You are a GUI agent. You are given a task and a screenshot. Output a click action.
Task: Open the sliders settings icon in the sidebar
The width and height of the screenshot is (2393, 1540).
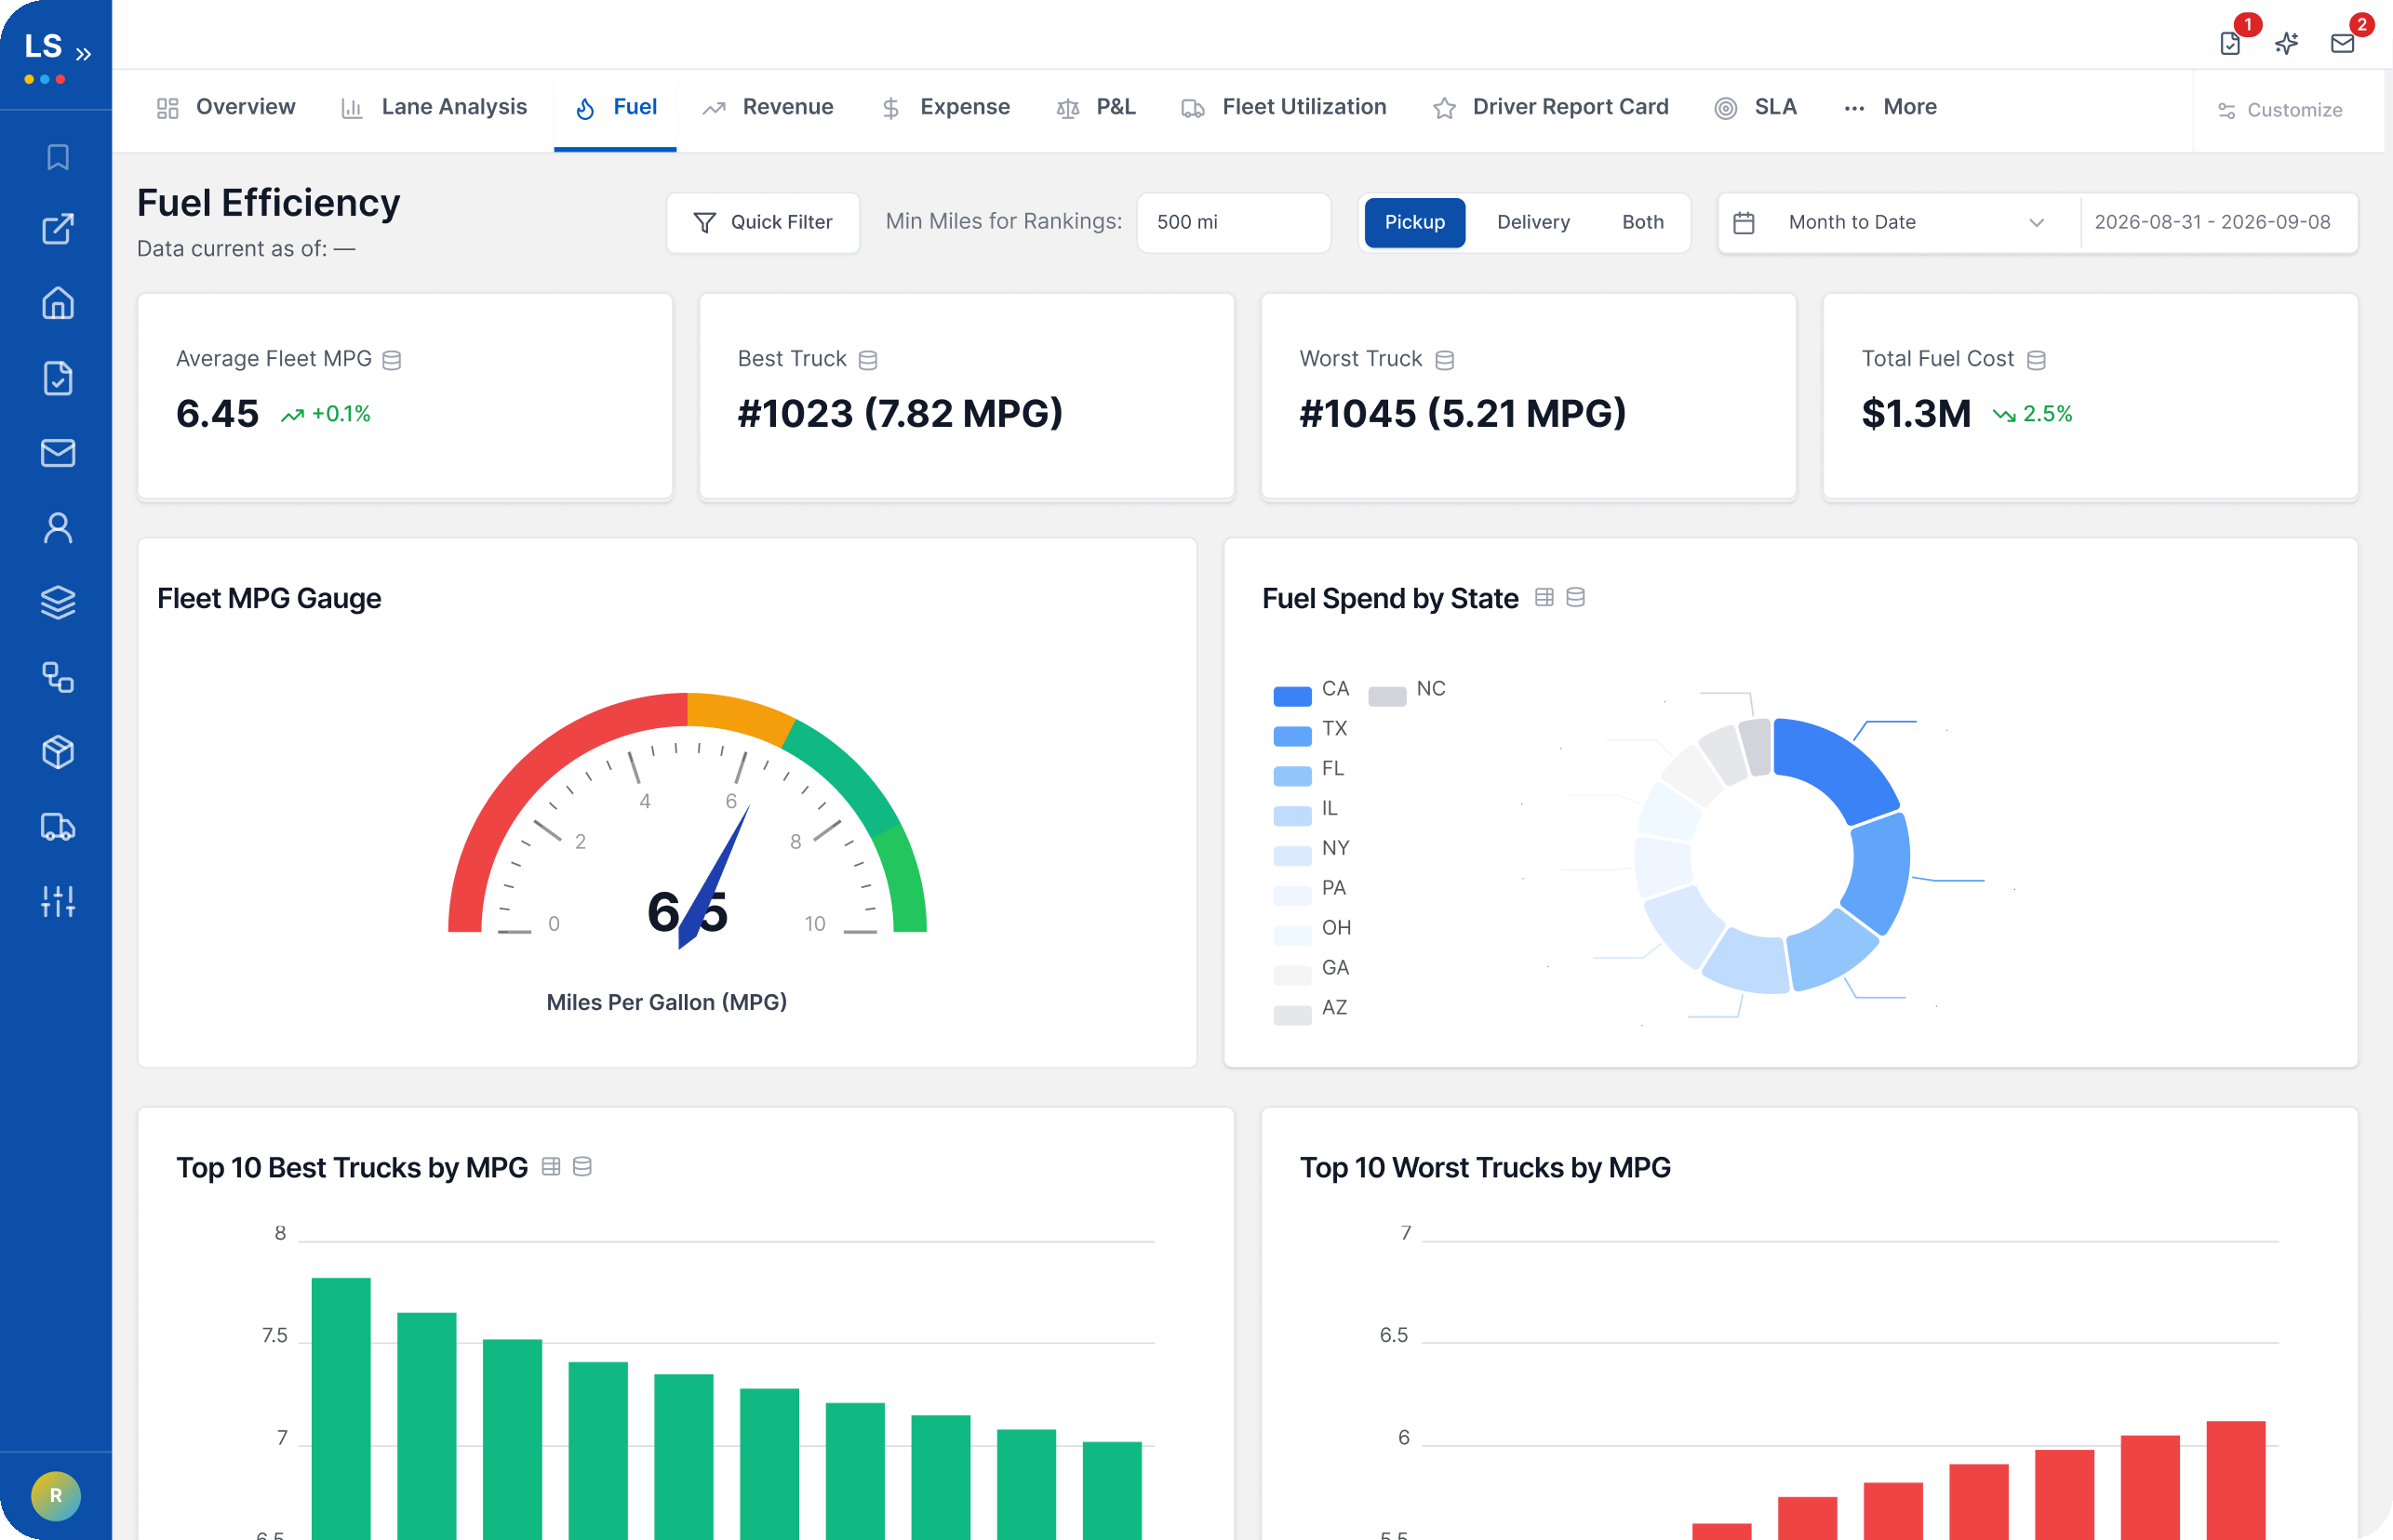pos(58,902)
